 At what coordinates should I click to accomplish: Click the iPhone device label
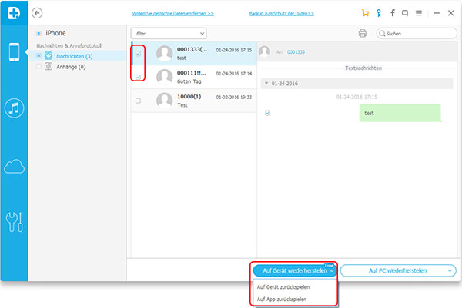click(55, 33)
